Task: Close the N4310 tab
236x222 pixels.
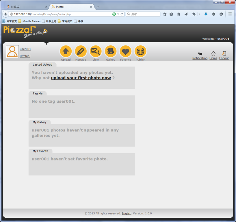Action: [46, 7]
